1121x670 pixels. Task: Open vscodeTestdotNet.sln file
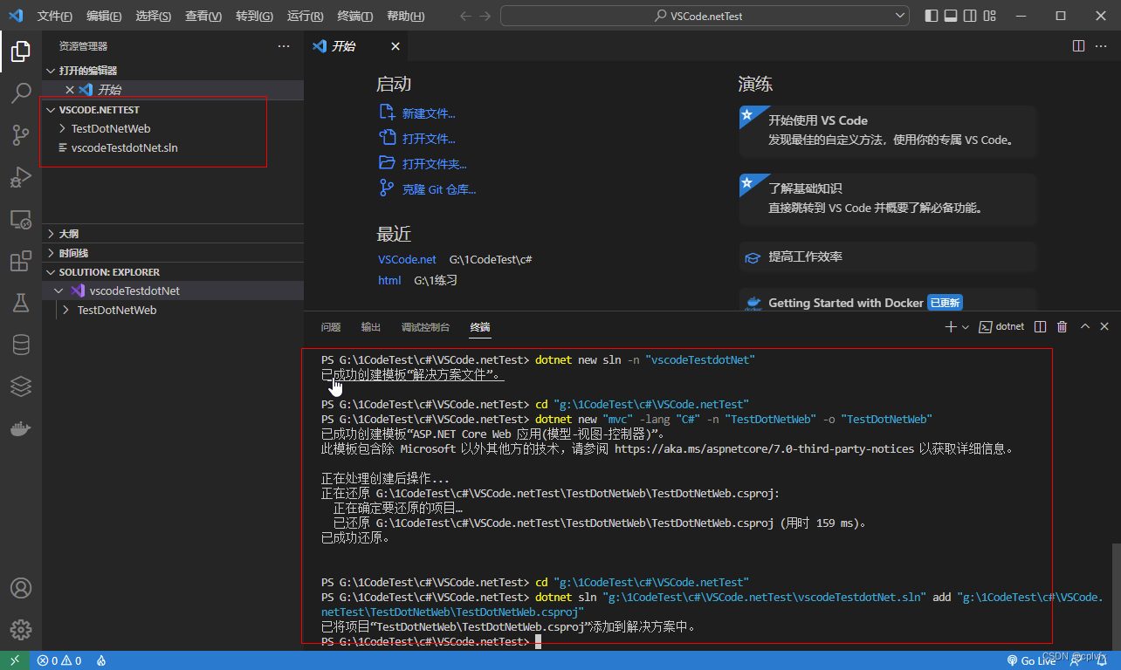point(124,148)
